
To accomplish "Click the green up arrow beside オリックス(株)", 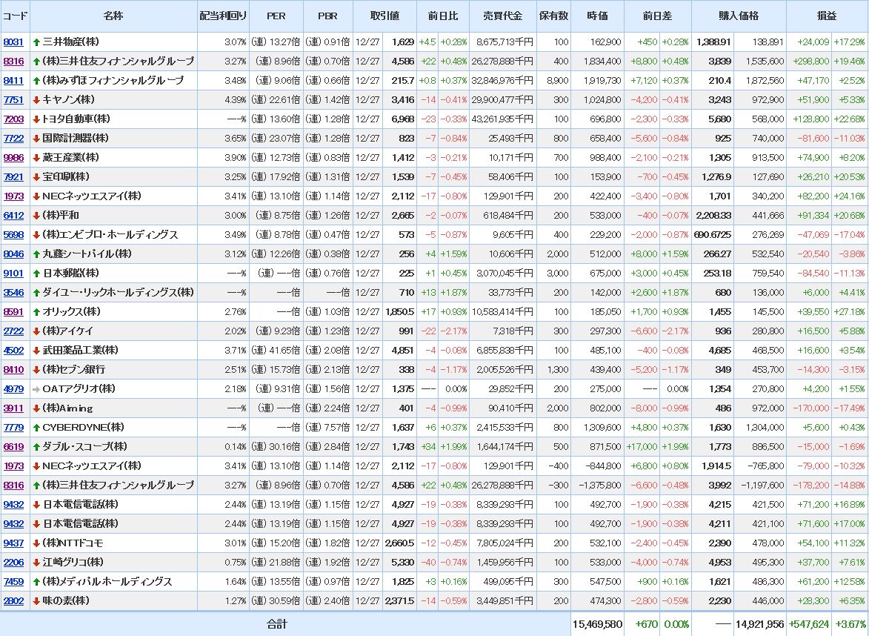I will point(36,312).
